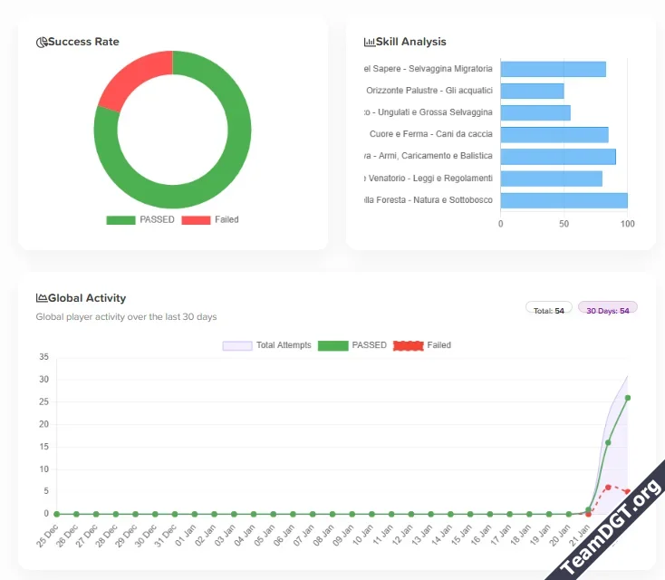Select the Natura e Sottobosco skill bar

(564, 200)
